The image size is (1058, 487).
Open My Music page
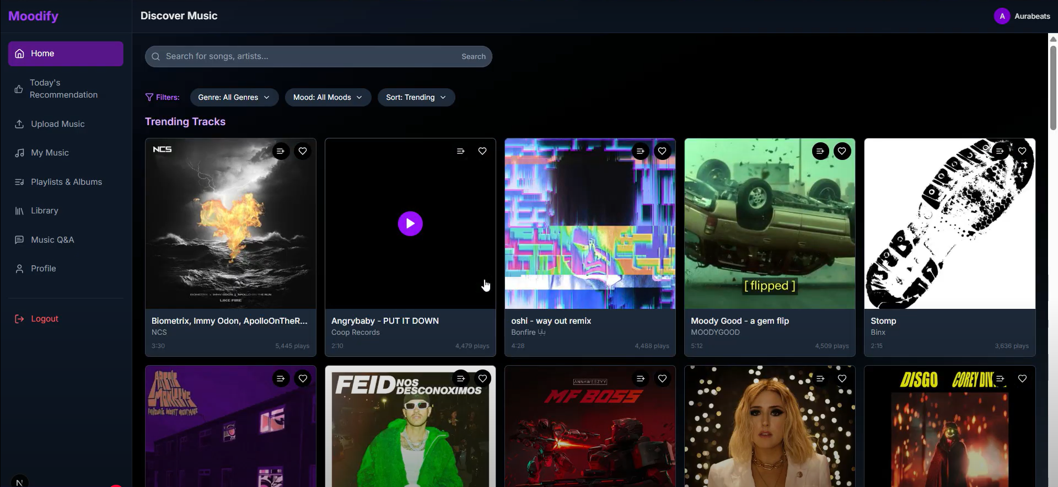pos(66,153)
